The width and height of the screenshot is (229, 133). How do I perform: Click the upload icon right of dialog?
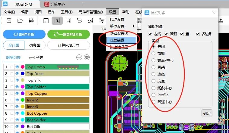(221, 20)
